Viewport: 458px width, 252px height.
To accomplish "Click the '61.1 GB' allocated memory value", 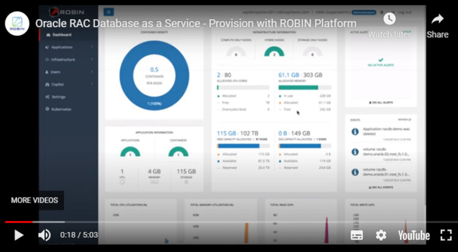I will pyautogui.click(x=288, y=75).
